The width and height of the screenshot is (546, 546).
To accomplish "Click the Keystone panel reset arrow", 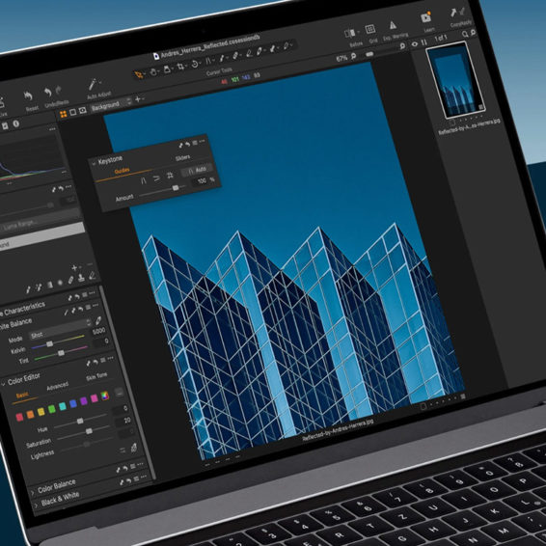I will coord(188,144).
